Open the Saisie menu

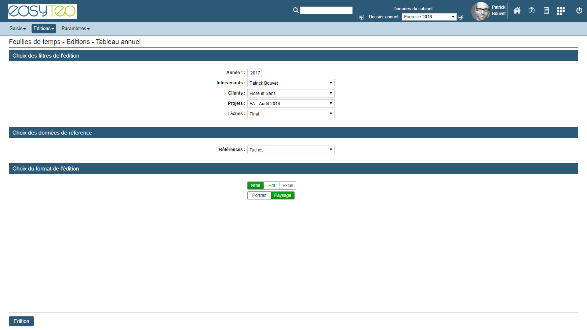(18, 29)
